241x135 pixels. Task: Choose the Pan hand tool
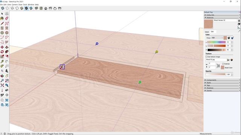[x=7, y=76]
